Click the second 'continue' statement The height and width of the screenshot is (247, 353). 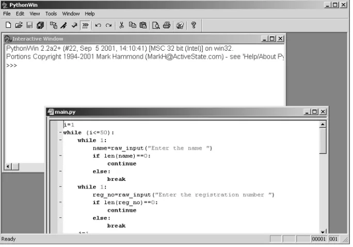point(122,210)
